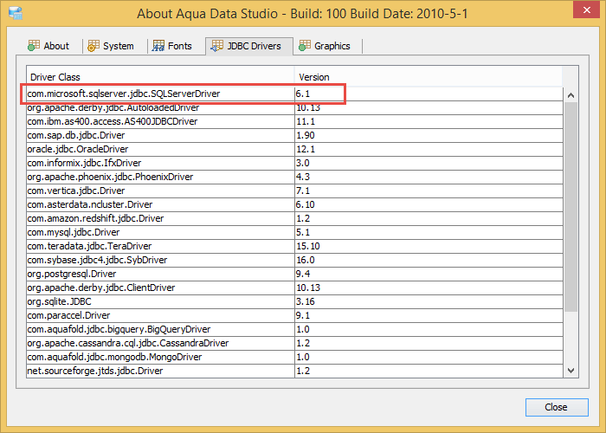The height and width of the screenshot is (433, 606).
Task: Click the Fonts tab icon
Action: 158,46
